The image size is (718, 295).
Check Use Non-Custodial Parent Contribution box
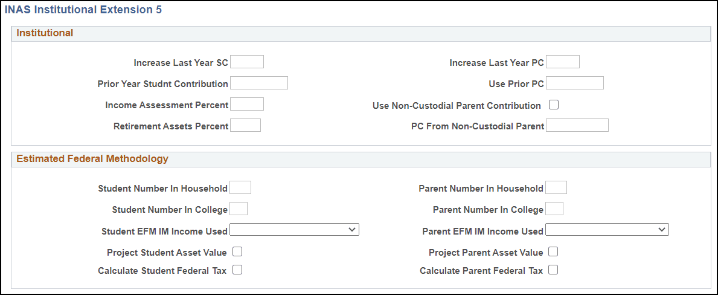tap(554, 105)
